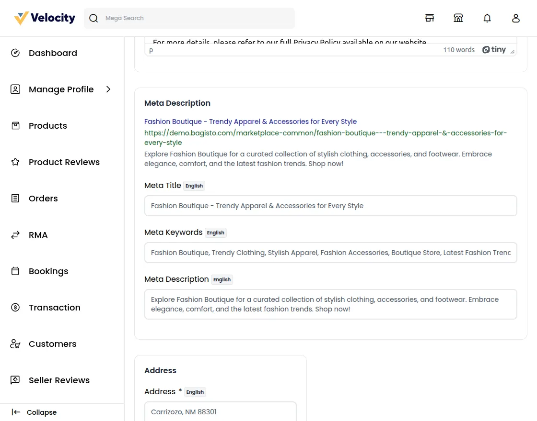This screenshot has height=421, width=537.
Task: Collapse the sidebar menu
Action: click(34, 412)
